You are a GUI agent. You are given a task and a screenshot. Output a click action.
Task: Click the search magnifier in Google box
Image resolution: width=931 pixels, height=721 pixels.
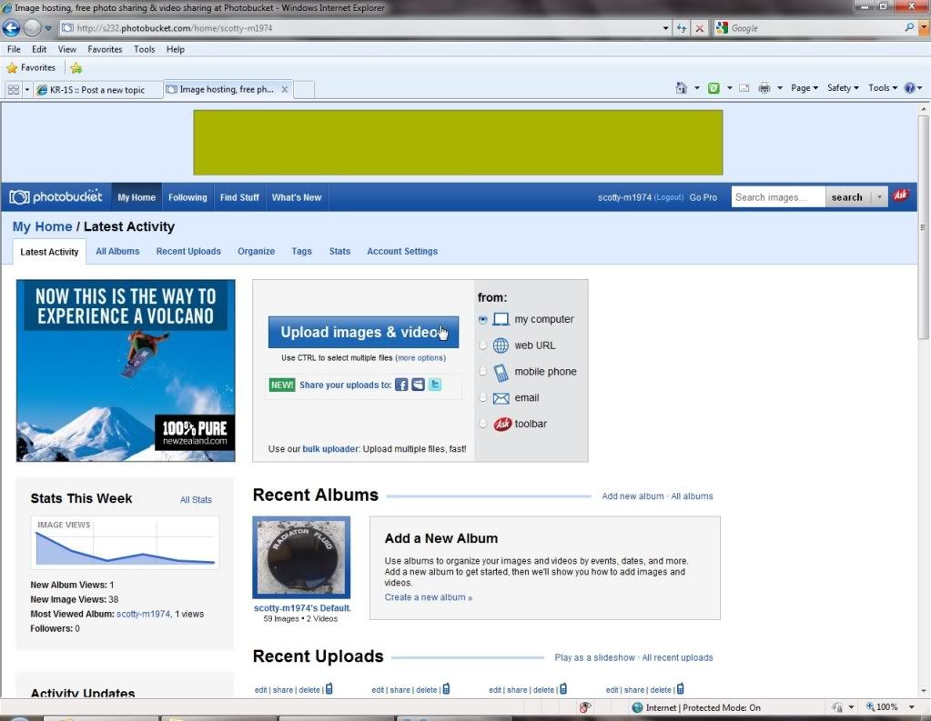click(909, 27)
